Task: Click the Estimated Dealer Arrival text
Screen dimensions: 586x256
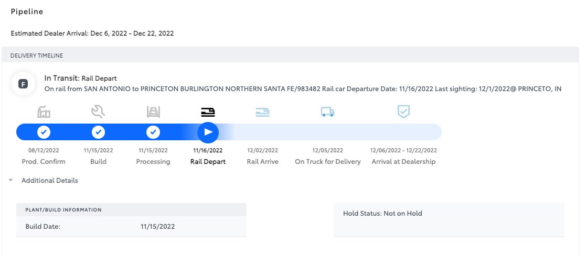Action: [92, 33]
